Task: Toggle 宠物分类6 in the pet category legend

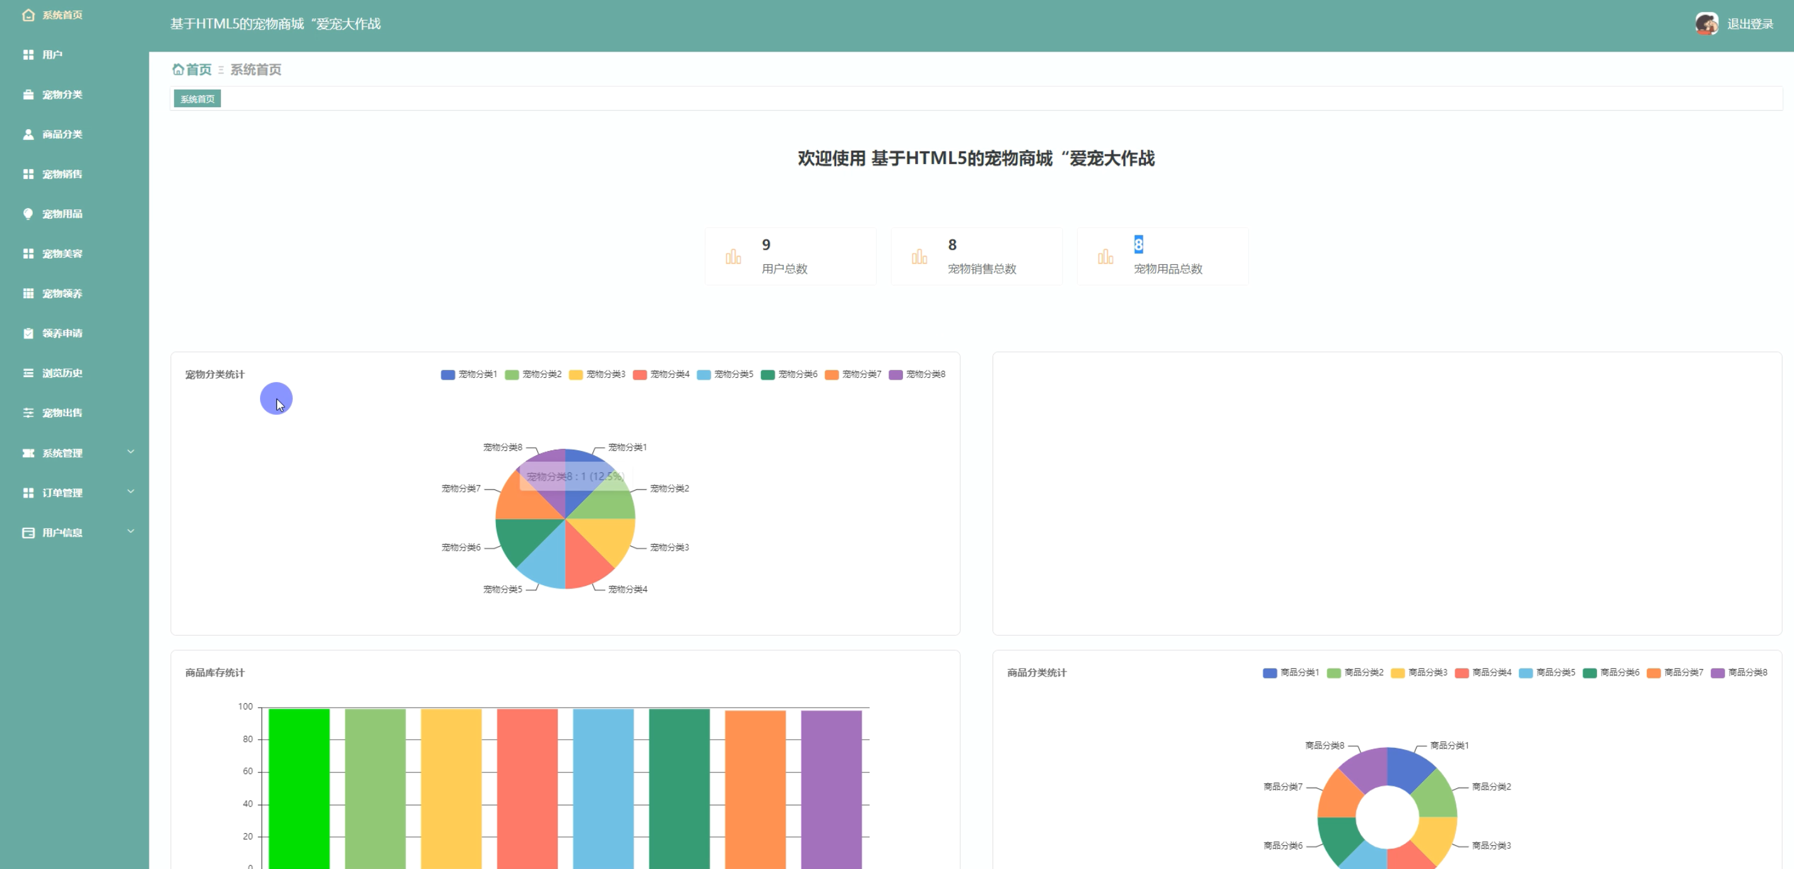Action: (x=789, y=375)
